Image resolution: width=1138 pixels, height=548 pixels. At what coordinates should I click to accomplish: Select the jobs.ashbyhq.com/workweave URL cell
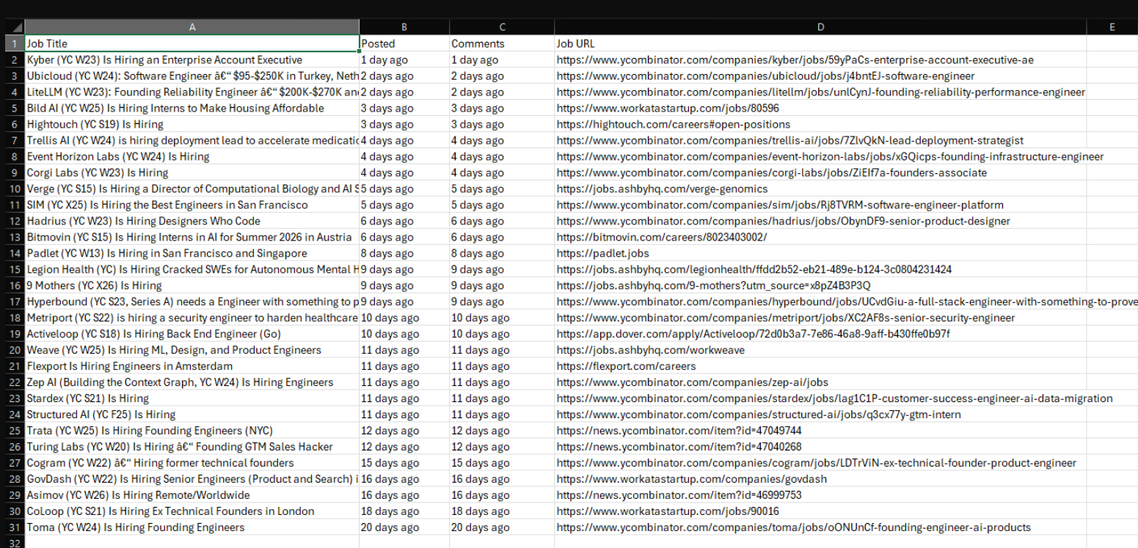(820, 350)
